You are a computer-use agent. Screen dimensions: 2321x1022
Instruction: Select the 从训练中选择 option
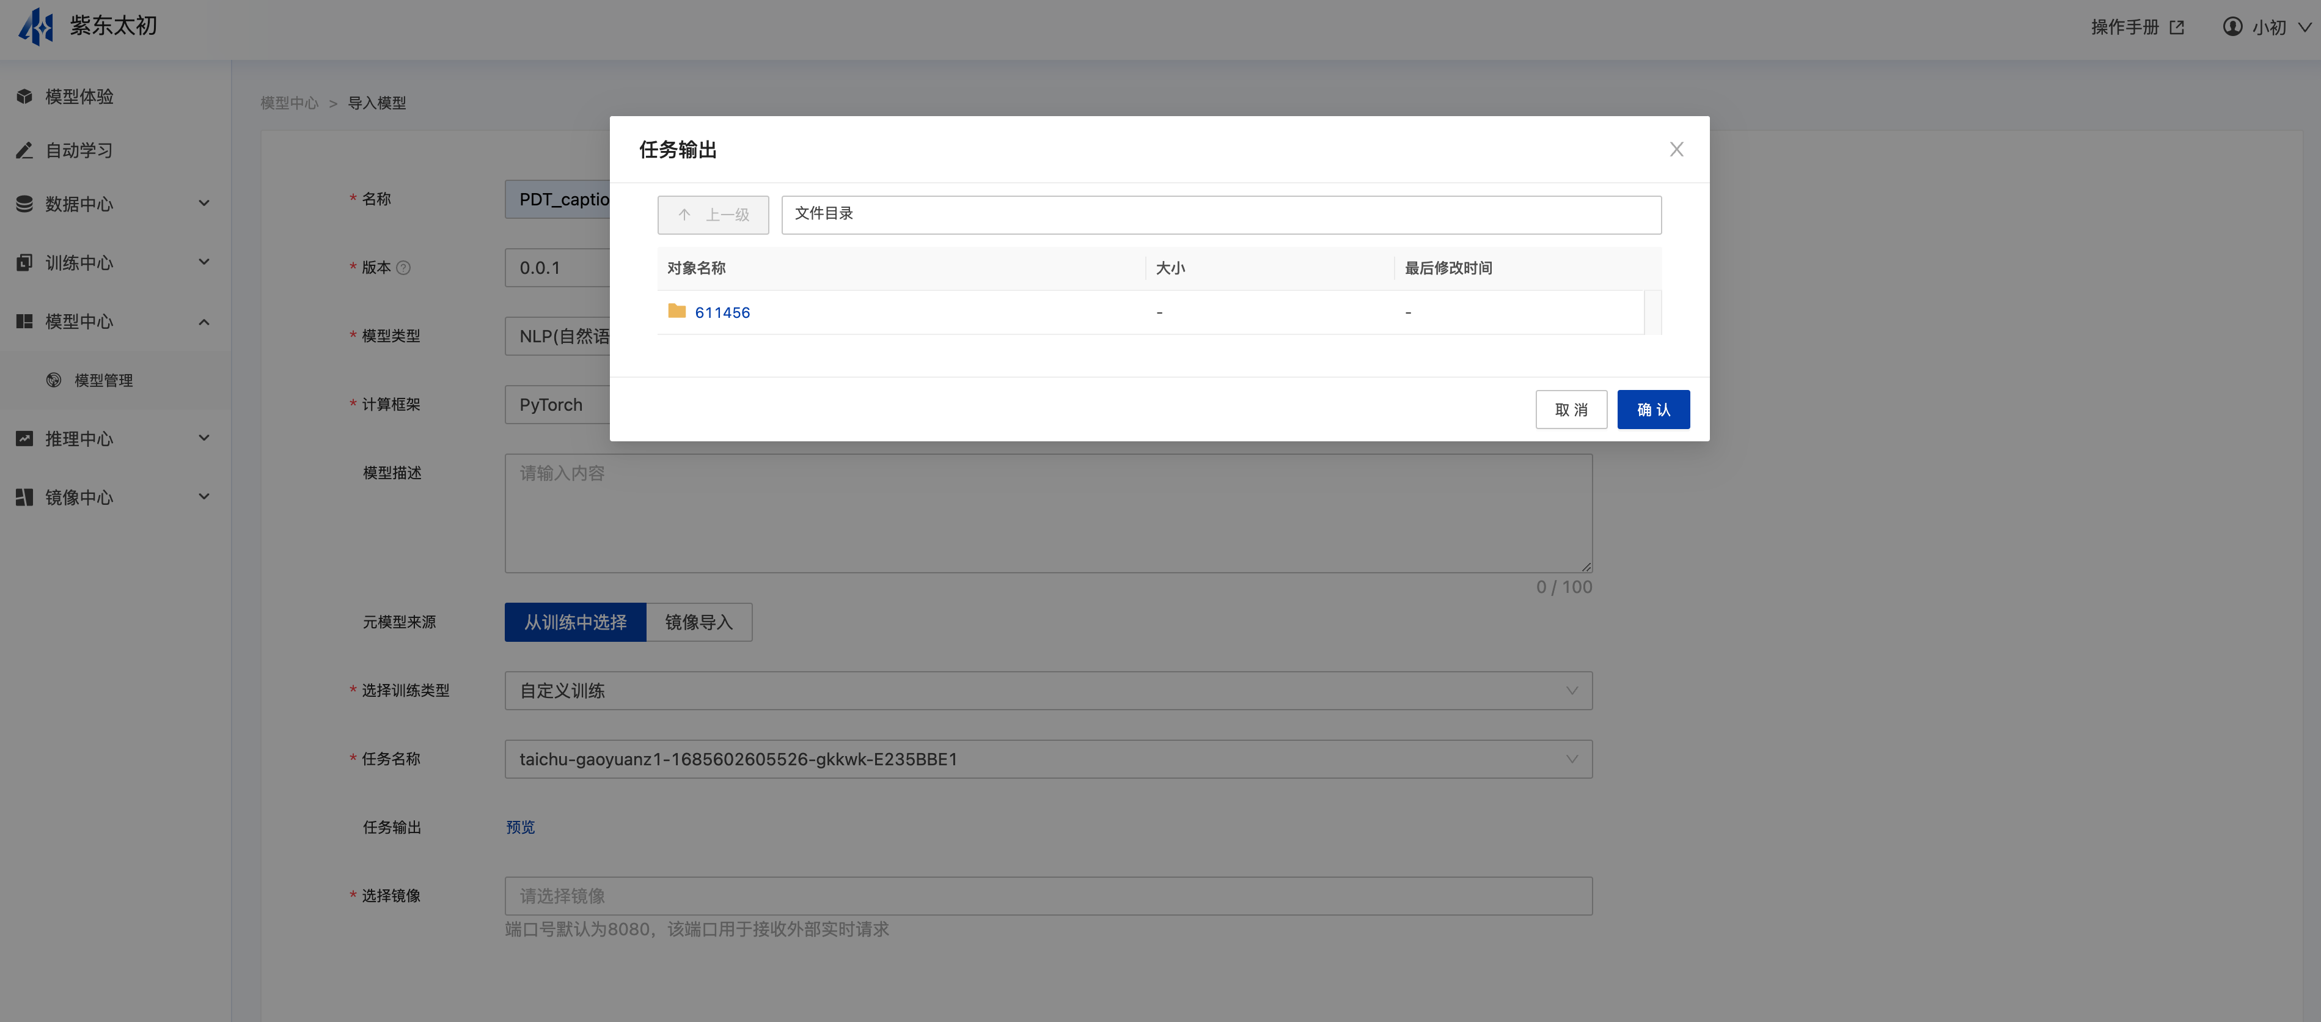[576, 622]
